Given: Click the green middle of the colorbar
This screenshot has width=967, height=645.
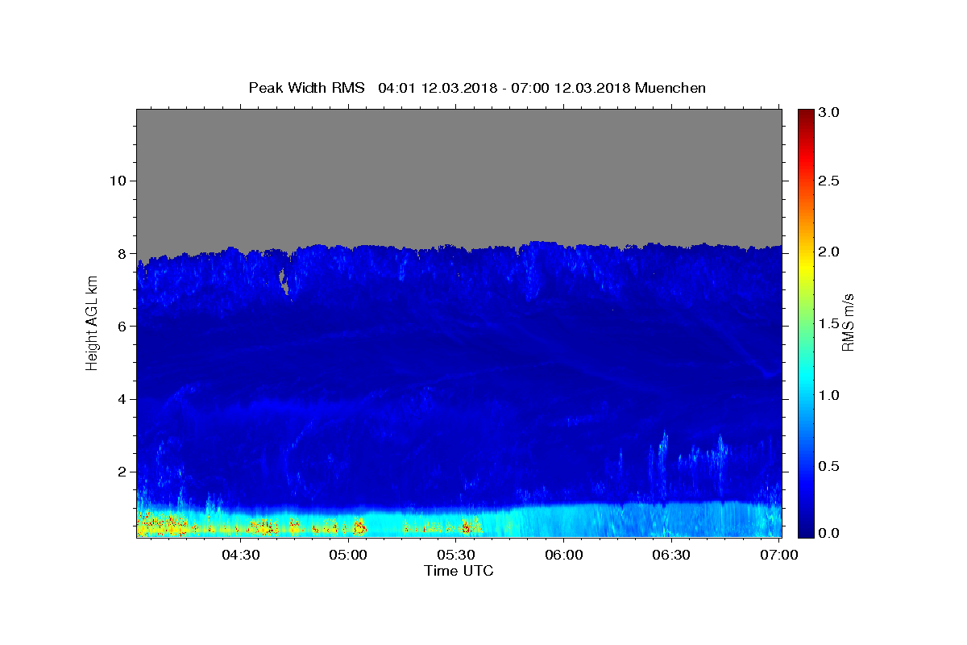Looking at the screenshot, I should pos(805,322).
